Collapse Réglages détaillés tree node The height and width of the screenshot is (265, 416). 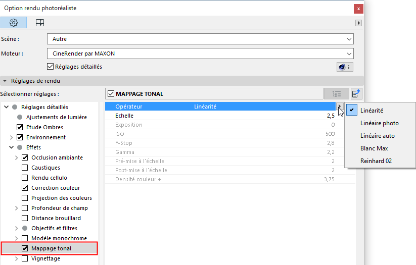coord(7,107)
